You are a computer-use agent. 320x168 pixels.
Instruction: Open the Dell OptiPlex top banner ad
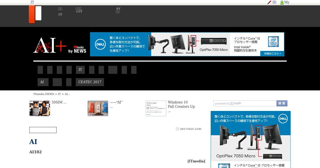coord(187,44)
